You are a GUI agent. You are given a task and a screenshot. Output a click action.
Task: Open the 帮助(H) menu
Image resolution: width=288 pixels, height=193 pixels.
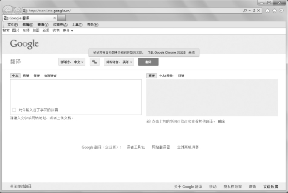(93, 24)
